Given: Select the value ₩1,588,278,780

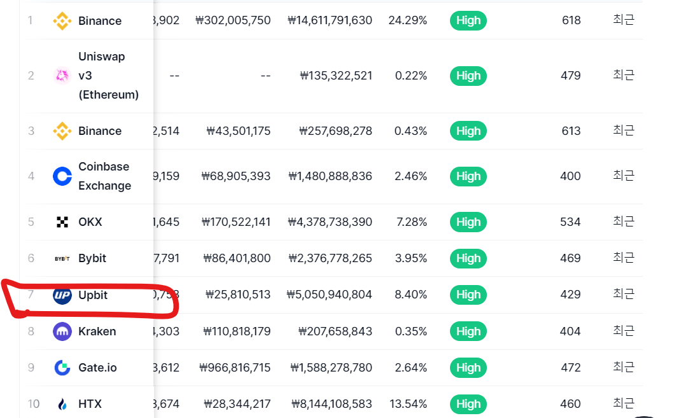Looking at the screenshot, I should (x=332, y=368).
